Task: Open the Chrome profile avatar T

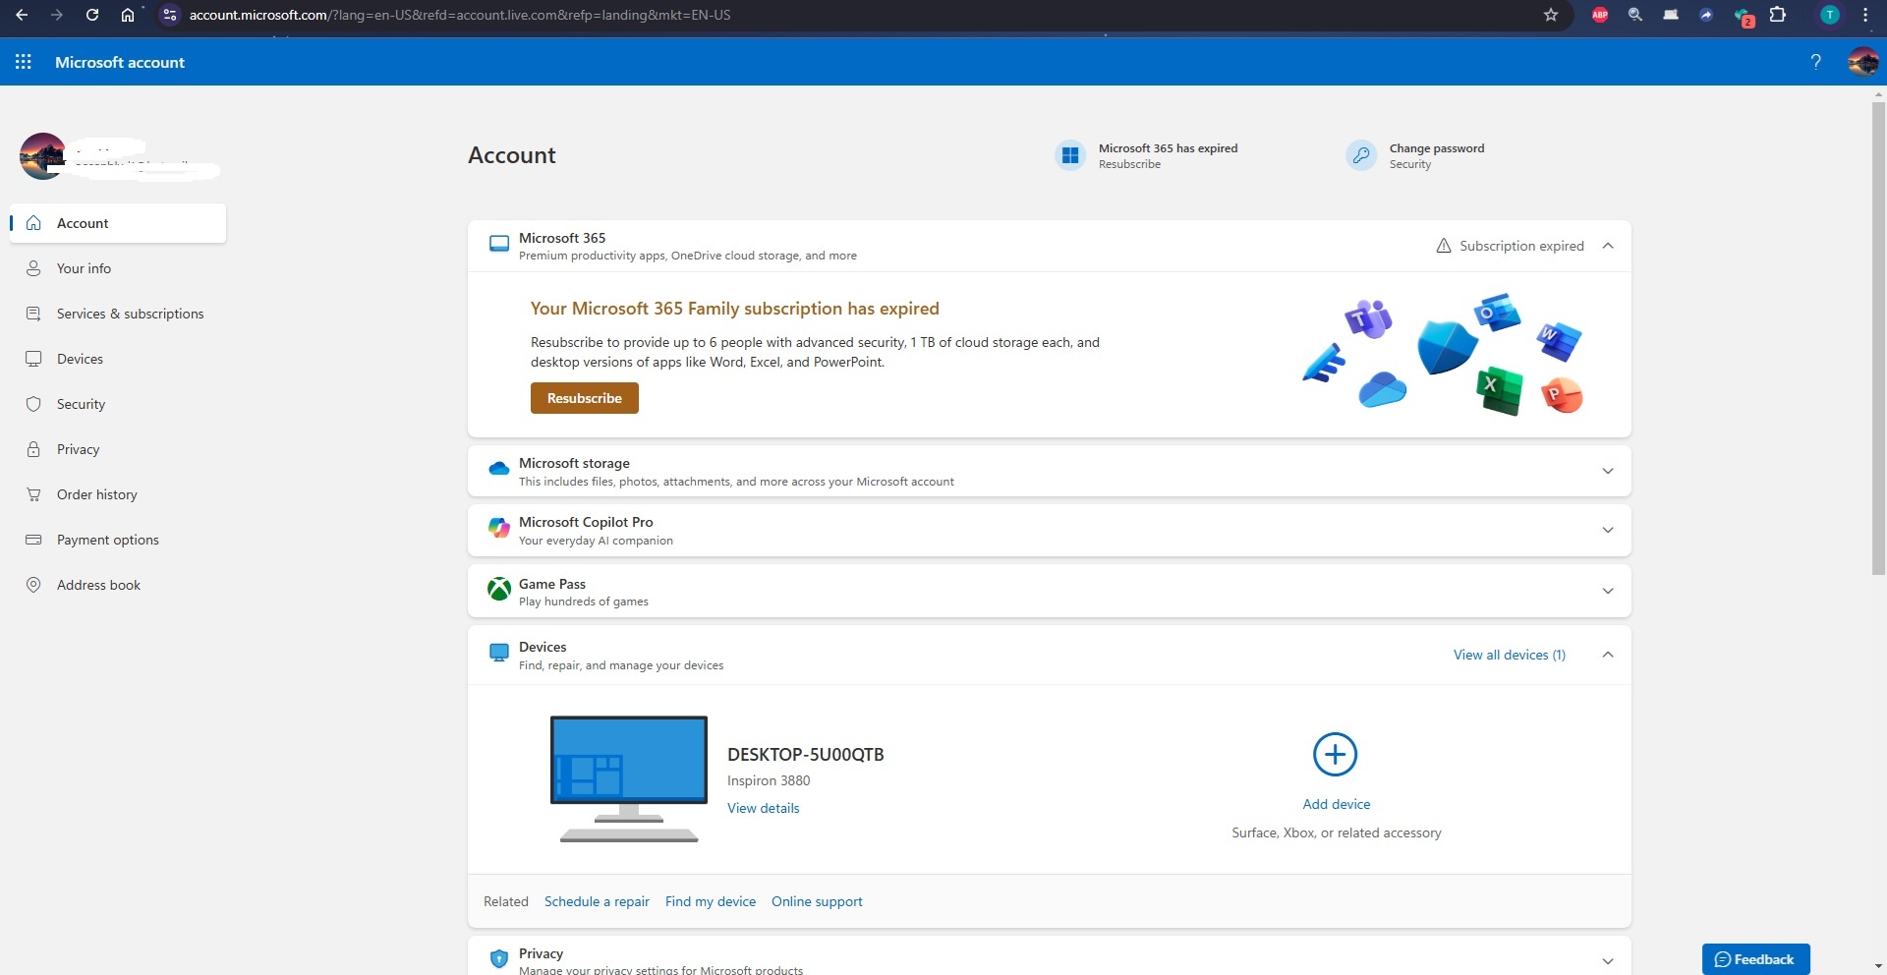Action: pos(1830,15)
